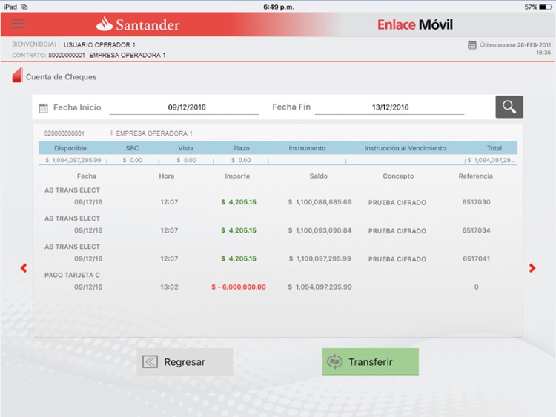Click saldo $ 1,100,097,295.99
Screen dimensions: 556x417
(x=320, y=258)
